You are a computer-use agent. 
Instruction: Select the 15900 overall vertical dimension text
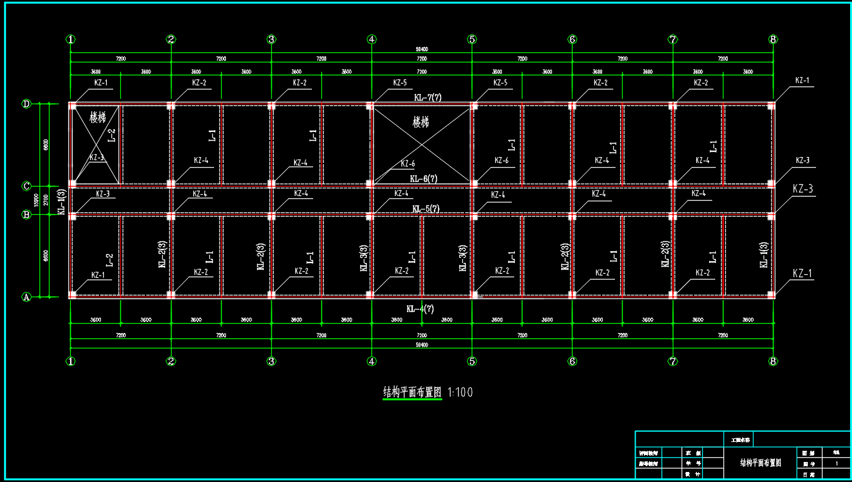coord(36,201)
